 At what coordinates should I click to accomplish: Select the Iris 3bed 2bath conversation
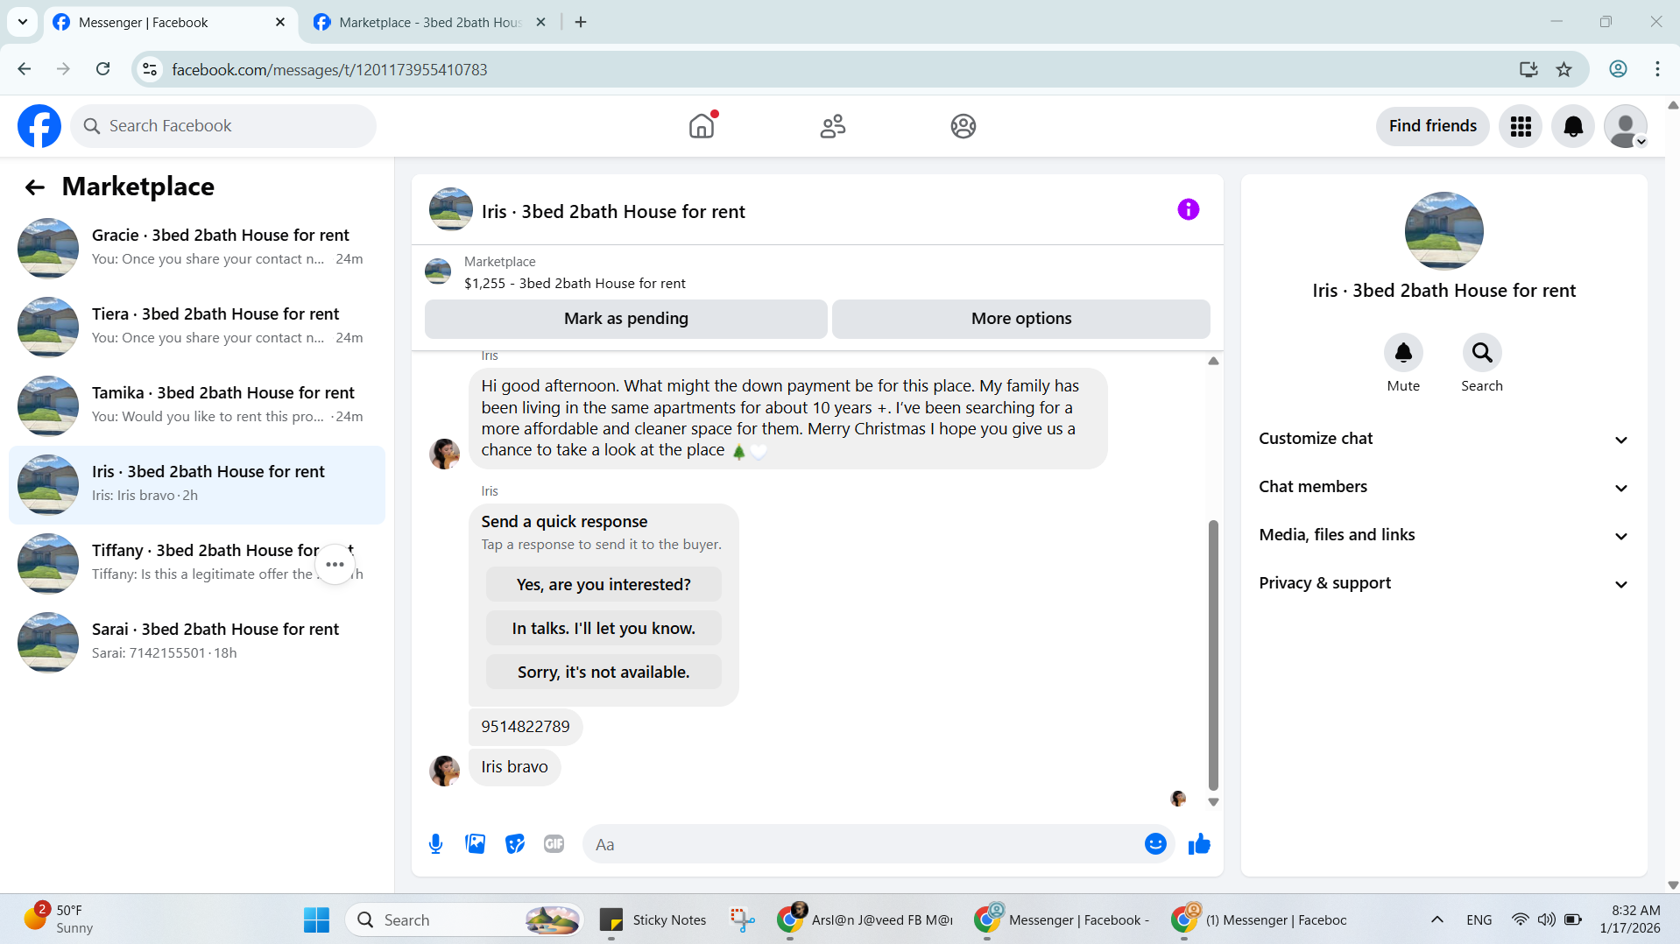coord(197,484)
